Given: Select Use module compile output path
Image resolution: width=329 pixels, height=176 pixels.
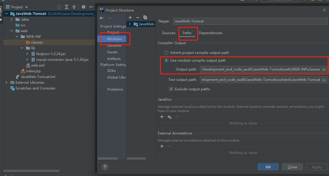Looking at the screenshot, I should [x=167, y=60].
